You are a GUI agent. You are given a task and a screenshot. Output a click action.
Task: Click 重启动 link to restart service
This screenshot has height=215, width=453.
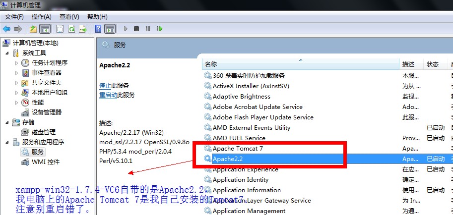(108, 95)
